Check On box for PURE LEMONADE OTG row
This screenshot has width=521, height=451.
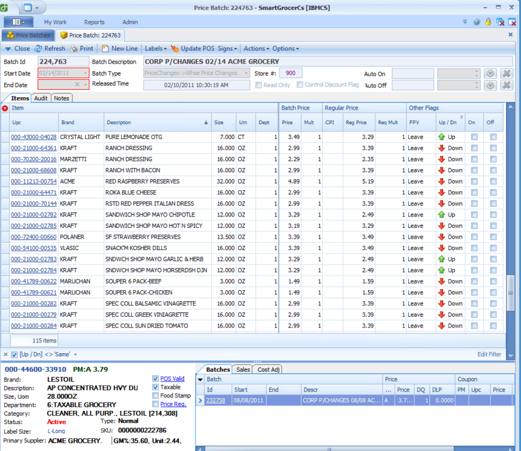pyautogui.click(x=474, y=137)
